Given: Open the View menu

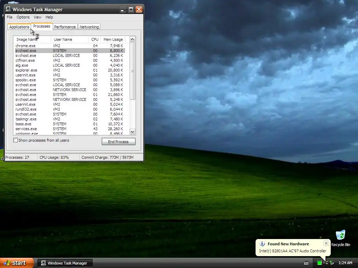Looking at the screenshot, I should pyautogui.click(x=37, y=17).
